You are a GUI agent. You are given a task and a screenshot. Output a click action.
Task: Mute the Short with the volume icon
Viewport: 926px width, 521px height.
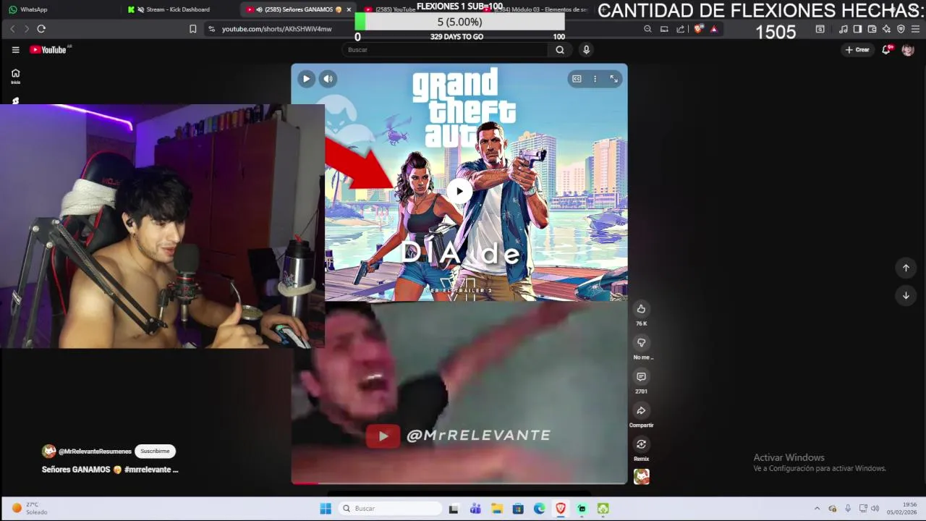tap(328, 79)
